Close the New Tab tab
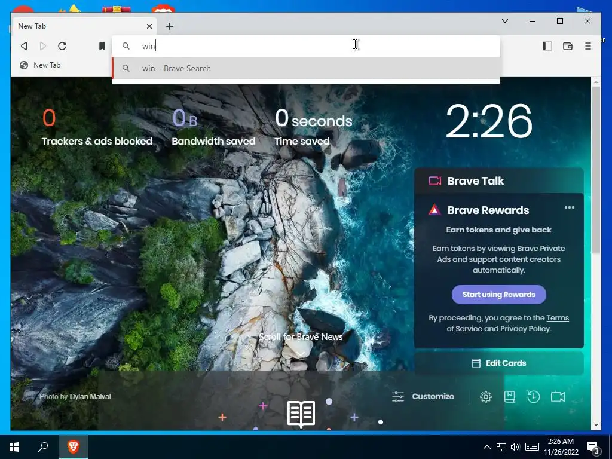 click(x=149, y=26)
